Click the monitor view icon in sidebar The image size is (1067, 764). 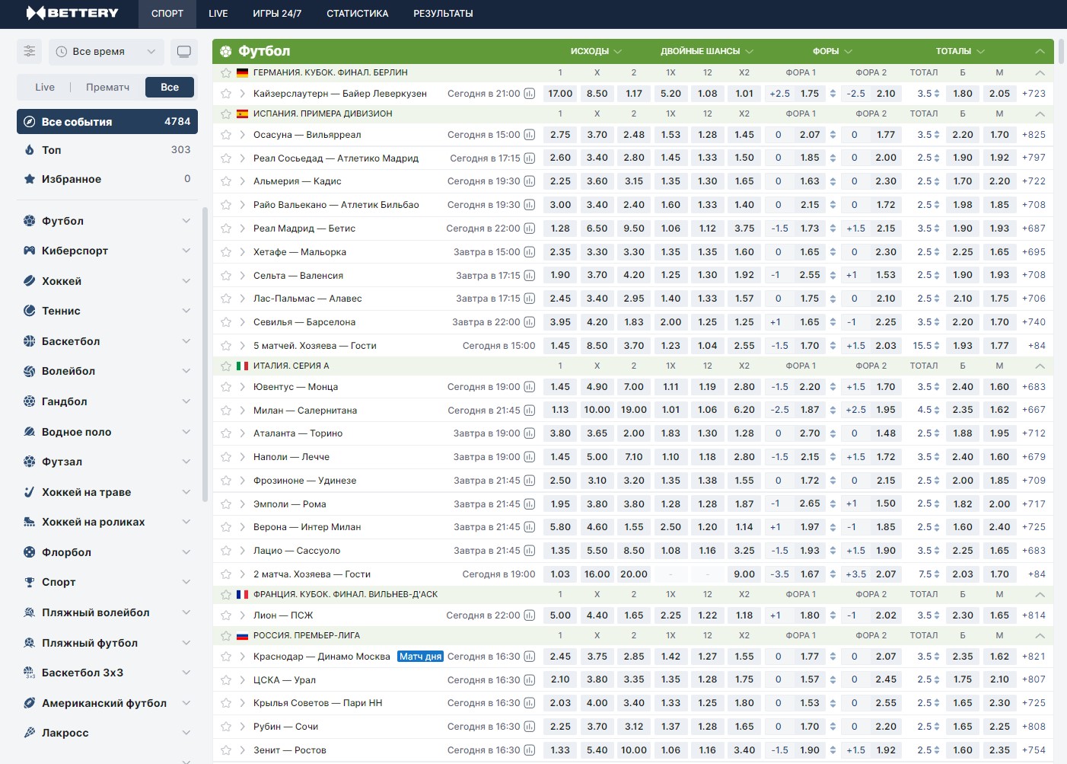pos(183,51)
